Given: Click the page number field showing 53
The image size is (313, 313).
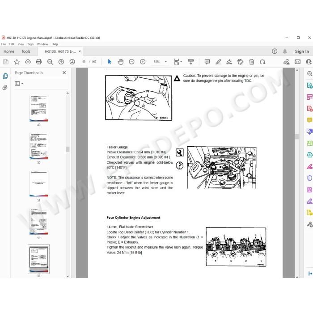Looking at the screenshot, I should (x=84, y=62).
